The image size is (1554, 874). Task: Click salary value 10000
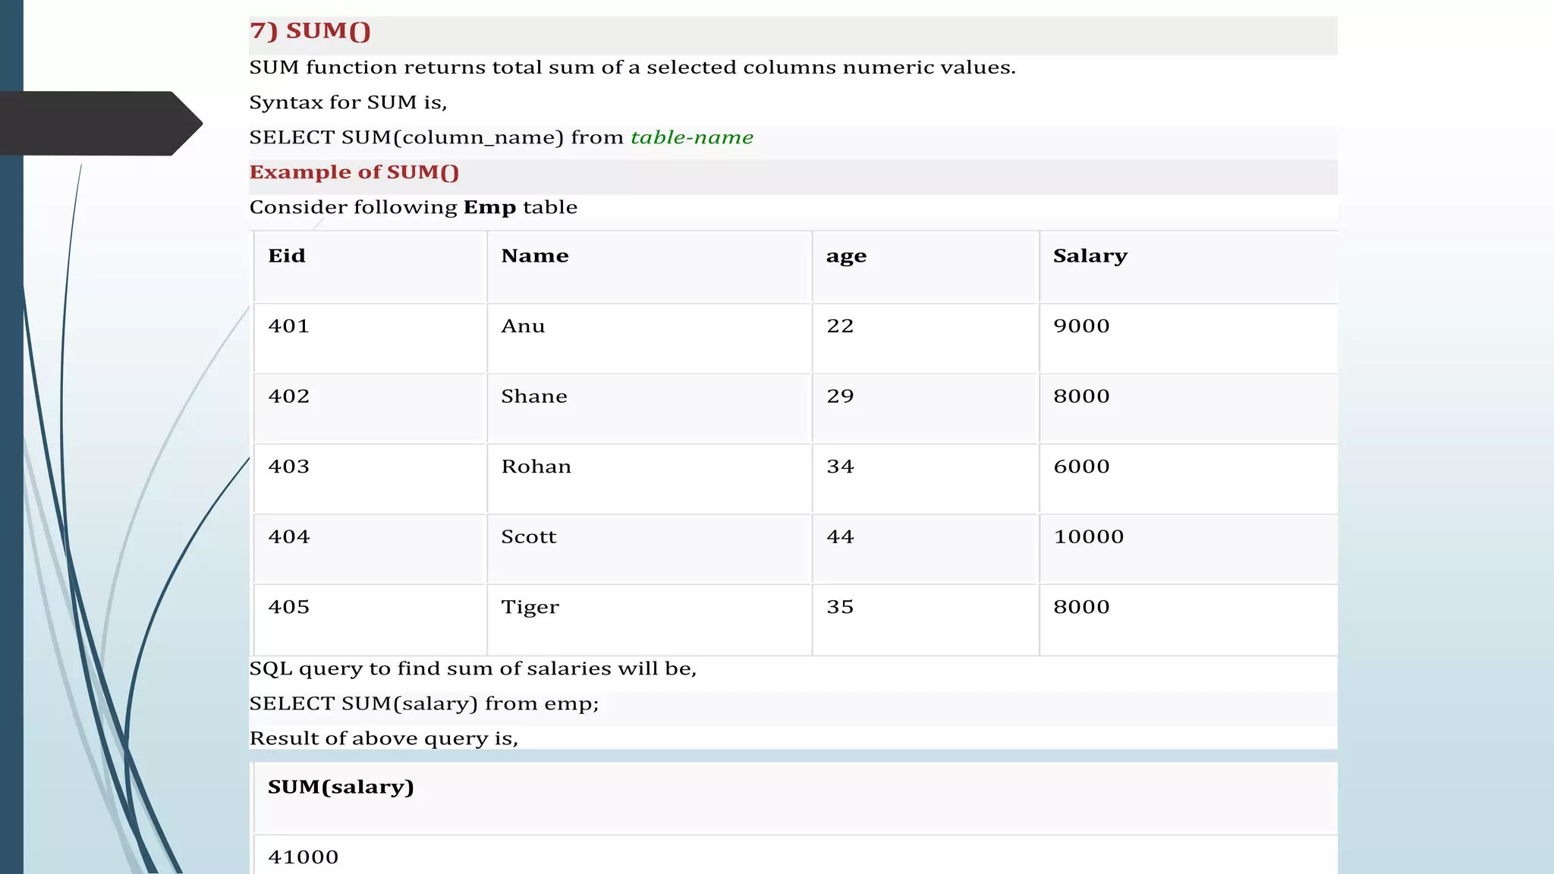coord(1089,537)
